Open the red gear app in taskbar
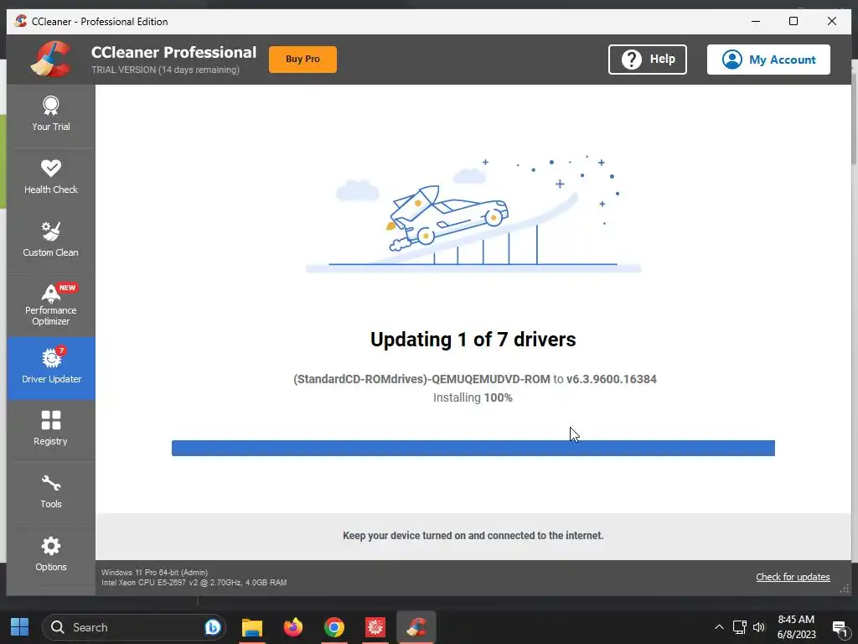 pos(375,627)
